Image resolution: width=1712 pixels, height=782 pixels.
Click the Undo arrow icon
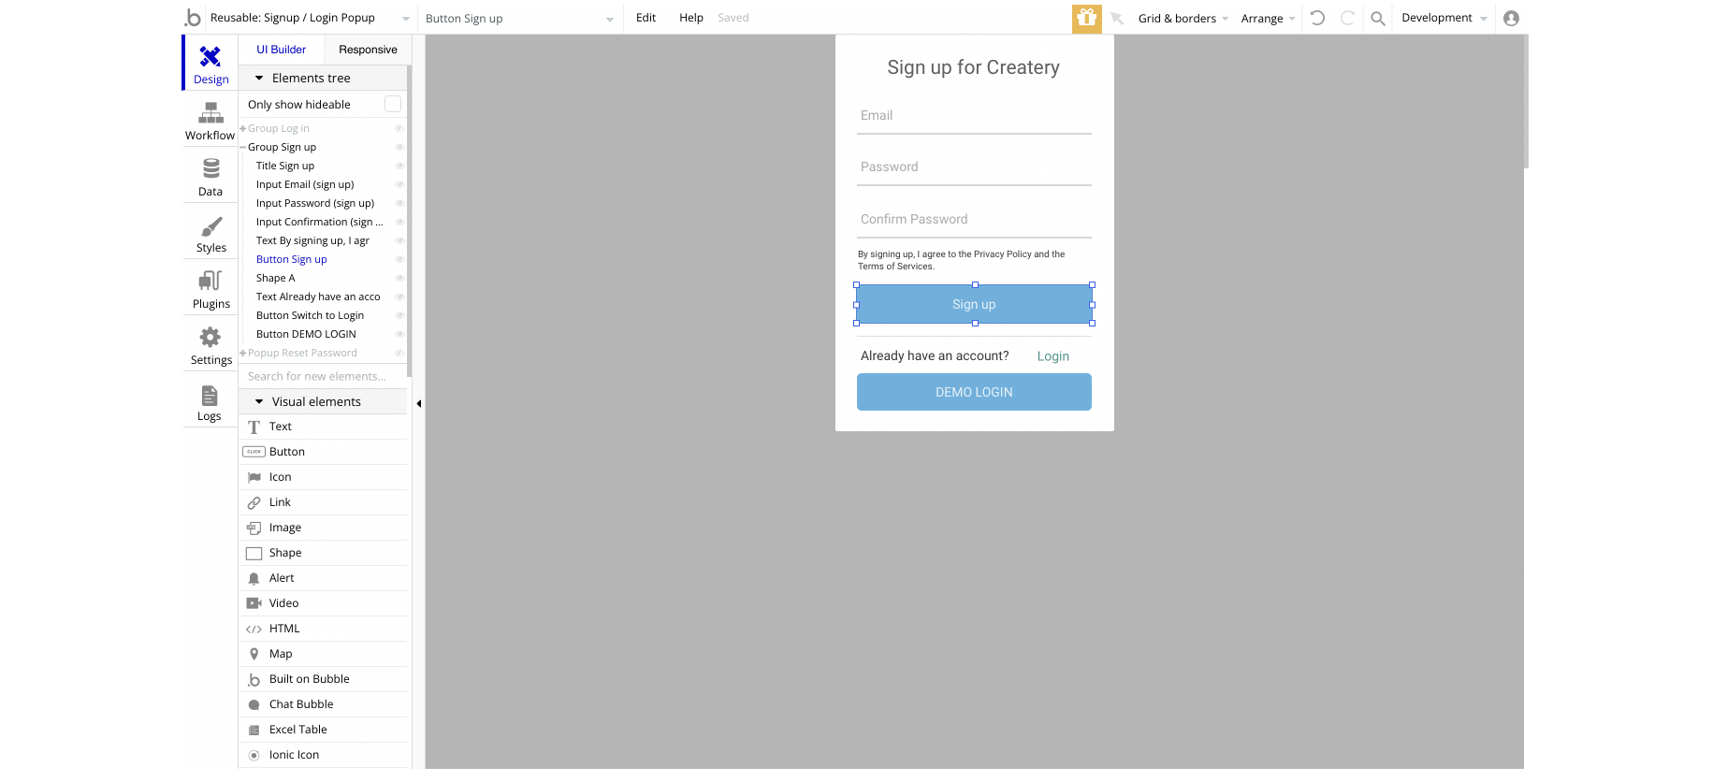pos(1317,18)
